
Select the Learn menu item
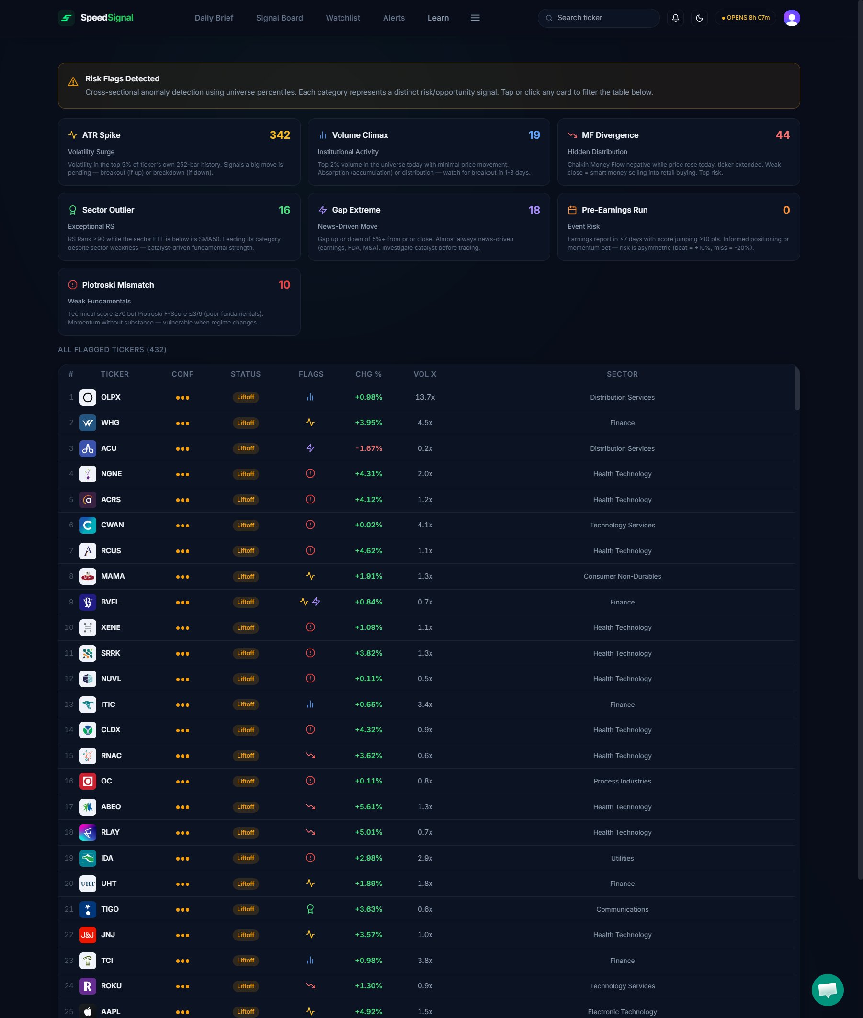click(x=438, y=18)
